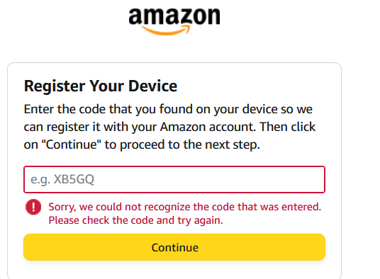The height and width of the screenshot is (279, 380).
Task: Click the quoted "Continue" word in the instructions
Action: [72, 144]
